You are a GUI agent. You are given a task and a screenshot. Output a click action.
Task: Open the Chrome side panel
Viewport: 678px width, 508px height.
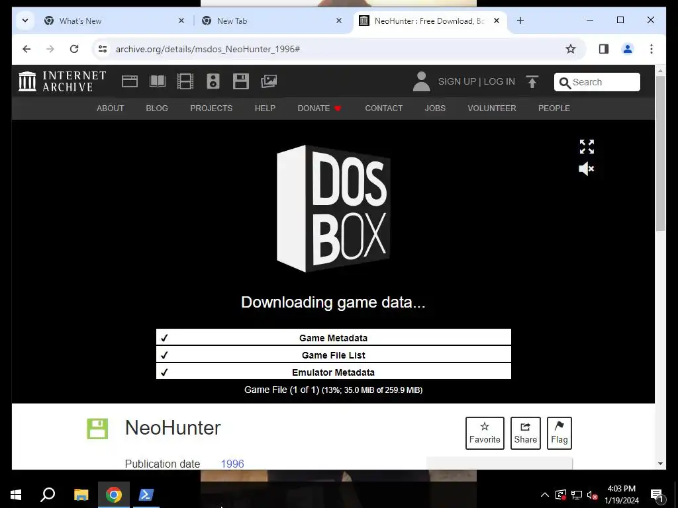604,49
